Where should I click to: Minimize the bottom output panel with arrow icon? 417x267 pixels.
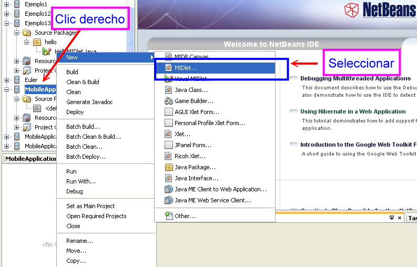pos(391,218)
